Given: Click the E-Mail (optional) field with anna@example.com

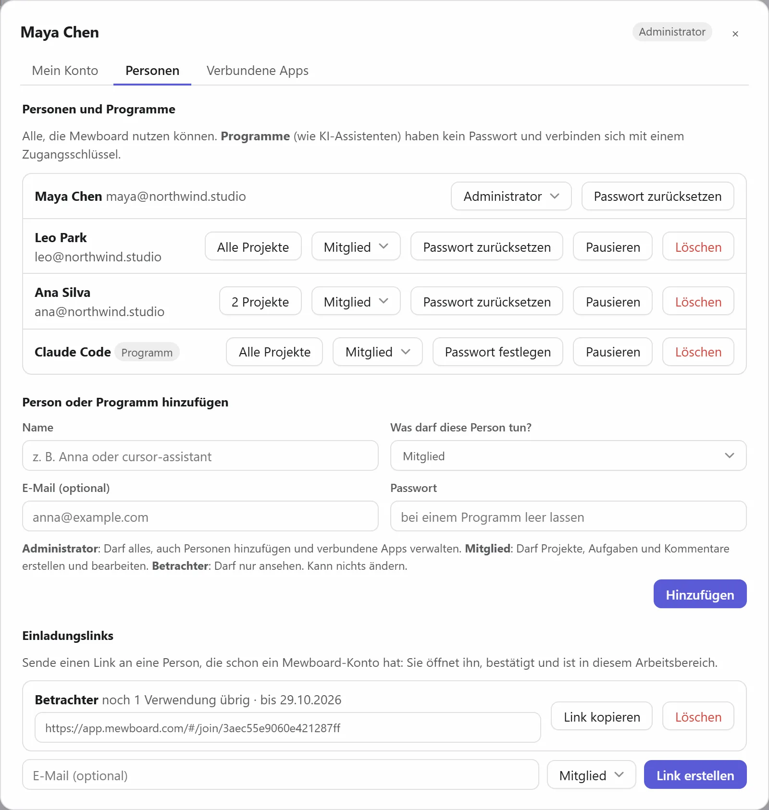Looking at the screenshot, I should (x=200, y=516).
